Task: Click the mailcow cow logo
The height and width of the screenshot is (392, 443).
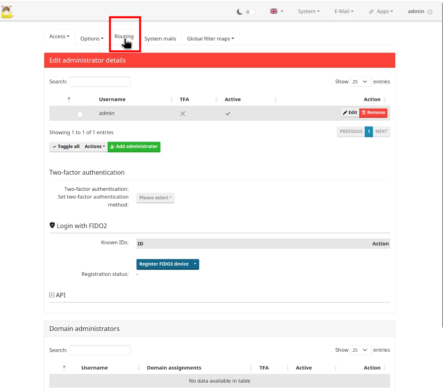Action: [7, 12]
